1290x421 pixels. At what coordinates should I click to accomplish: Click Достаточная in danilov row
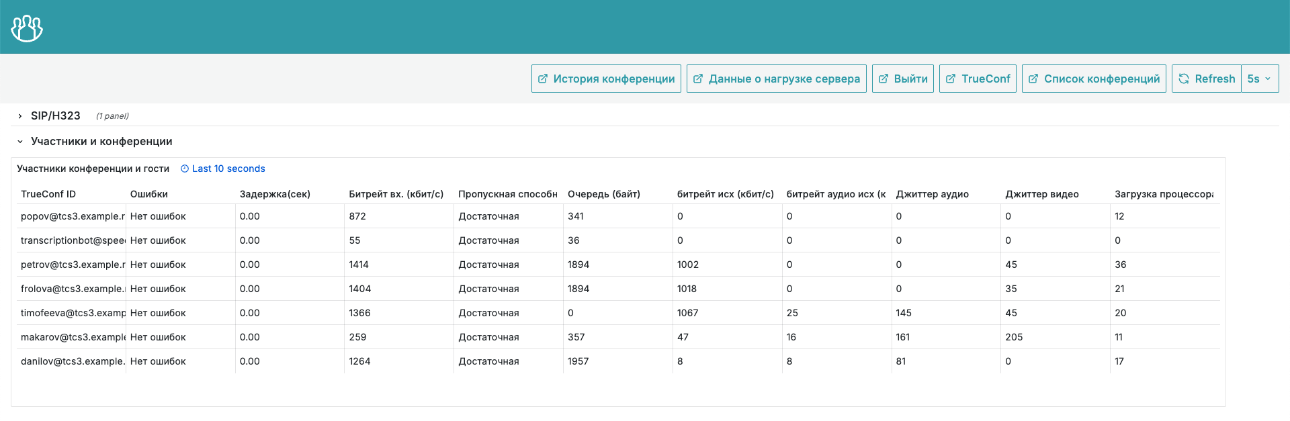click(x=488, y=361)
